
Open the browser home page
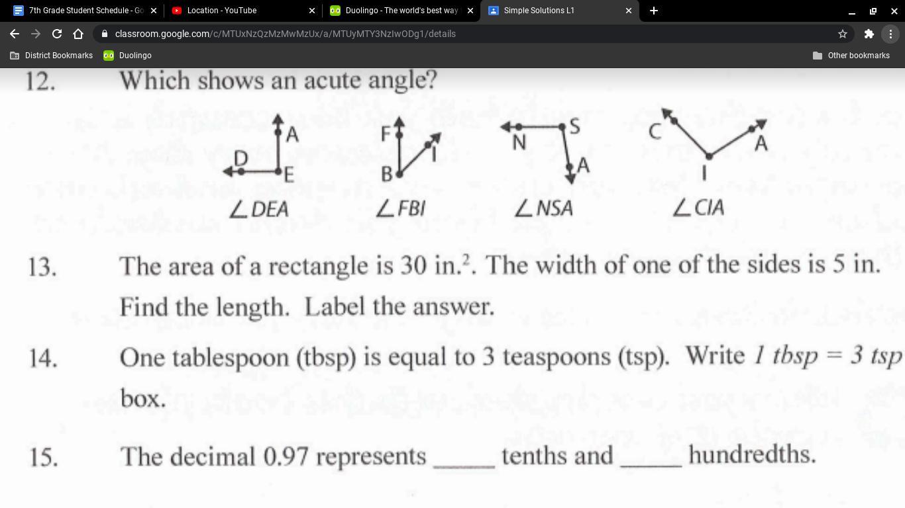click(78, 34)
